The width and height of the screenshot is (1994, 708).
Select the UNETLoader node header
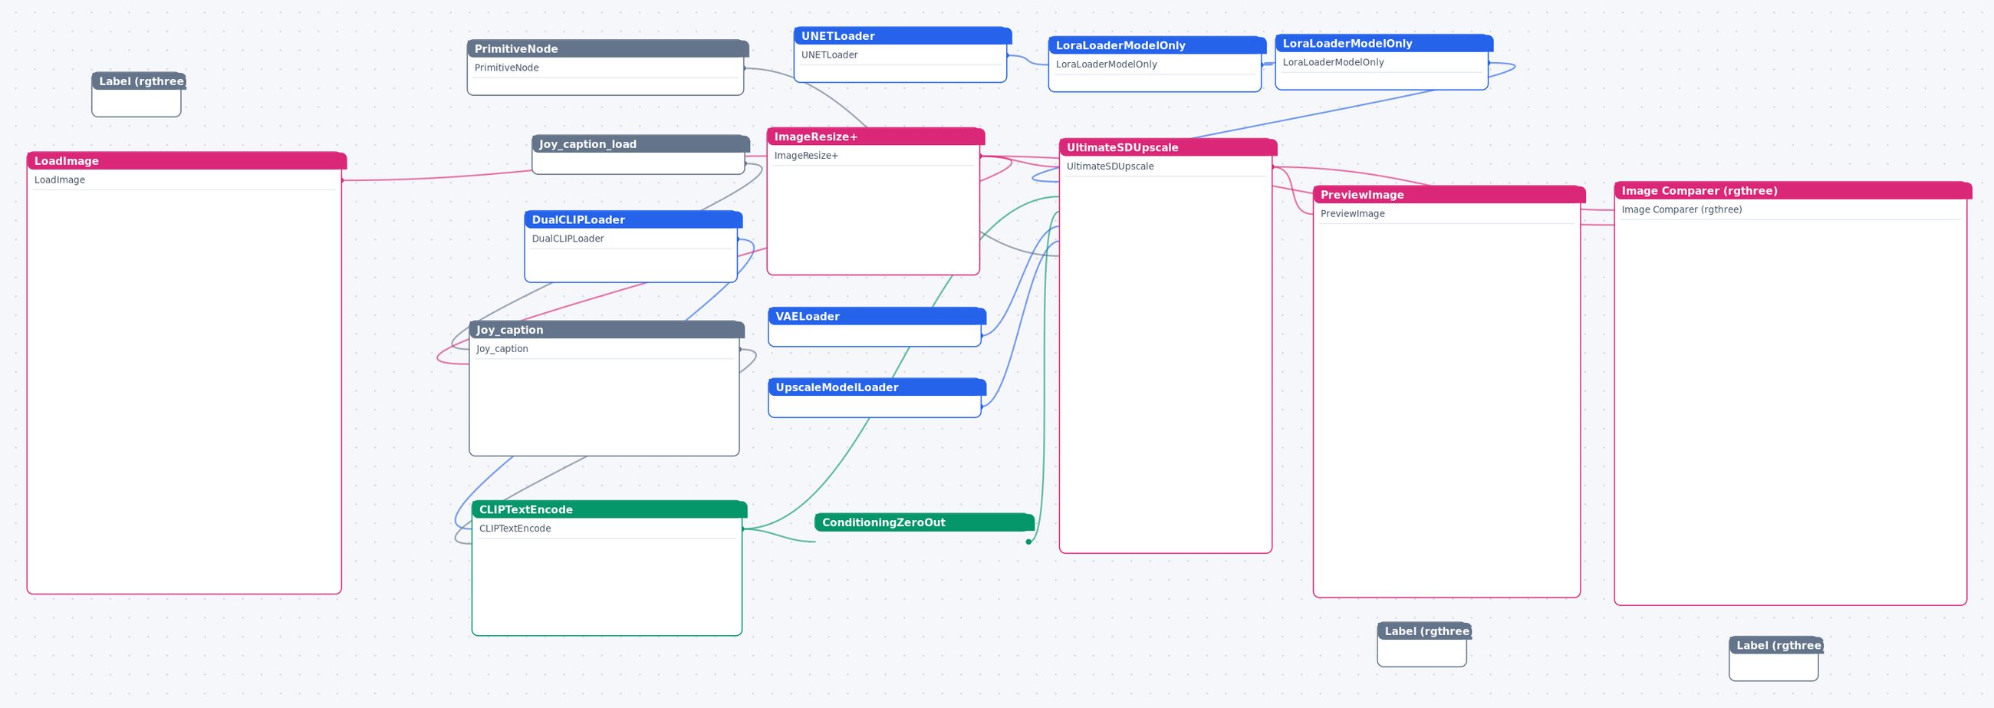pos(903,35)
